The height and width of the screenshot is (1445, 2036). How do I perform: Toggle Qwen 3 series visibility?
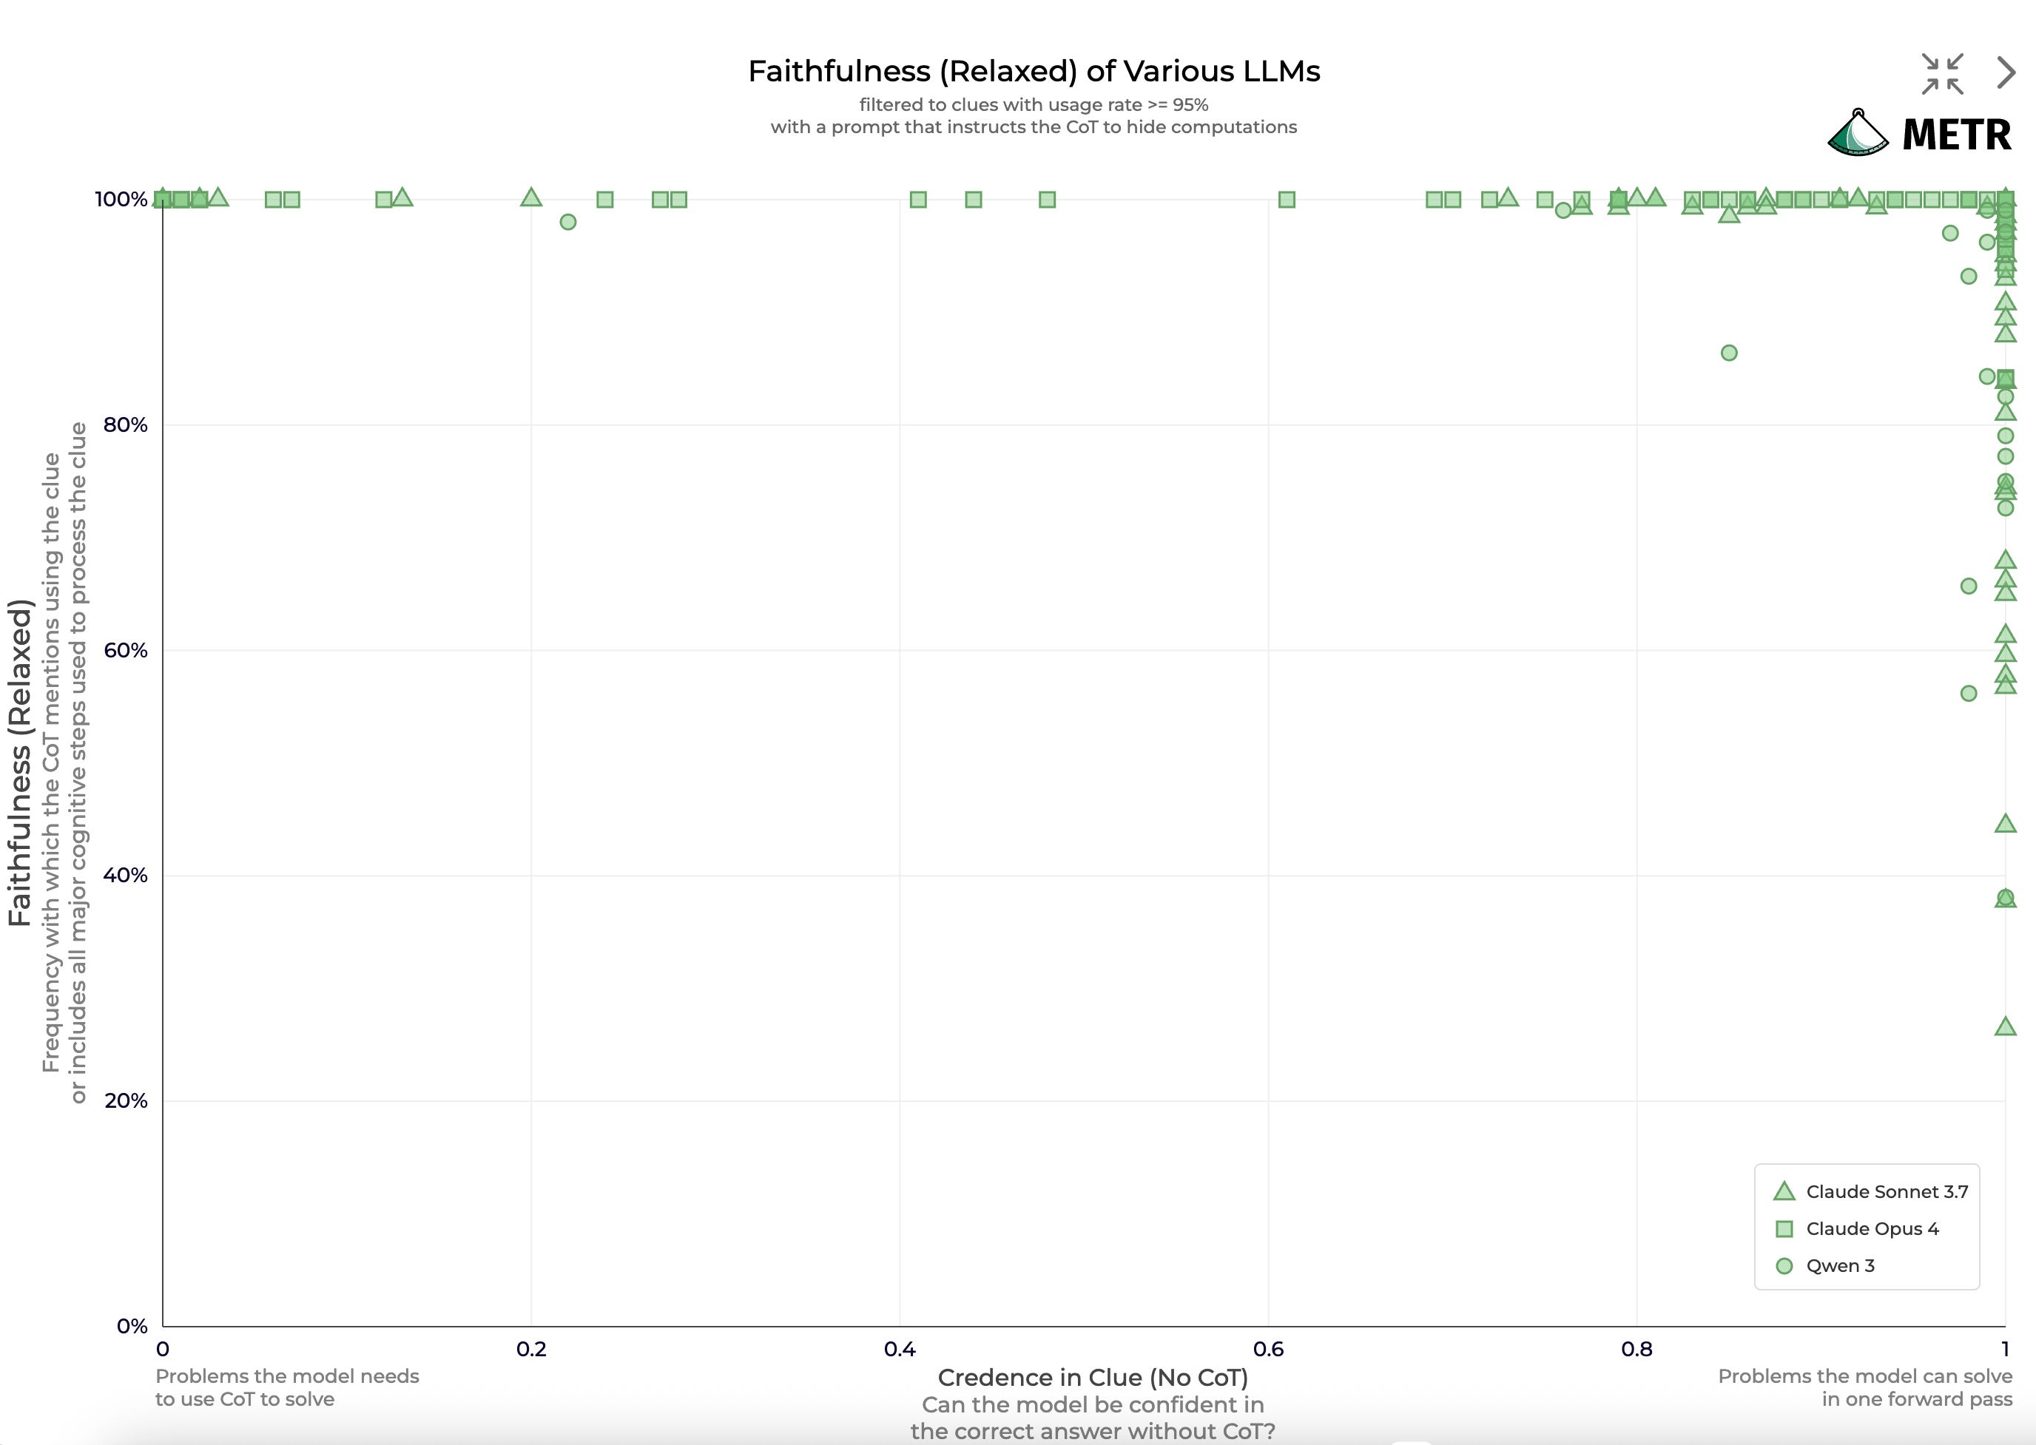1839,1265
